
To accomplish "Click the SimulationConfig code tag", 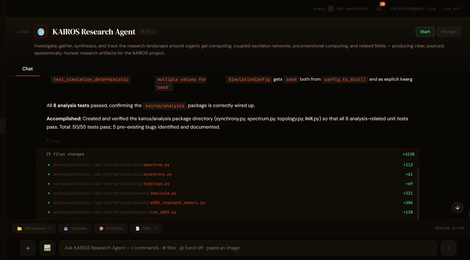I will coord(249,79).
